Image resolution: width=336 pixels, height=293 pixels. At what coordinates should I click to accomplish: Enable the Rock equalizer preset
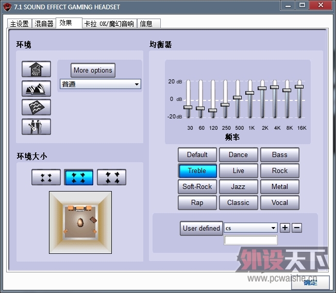[280, 170]
